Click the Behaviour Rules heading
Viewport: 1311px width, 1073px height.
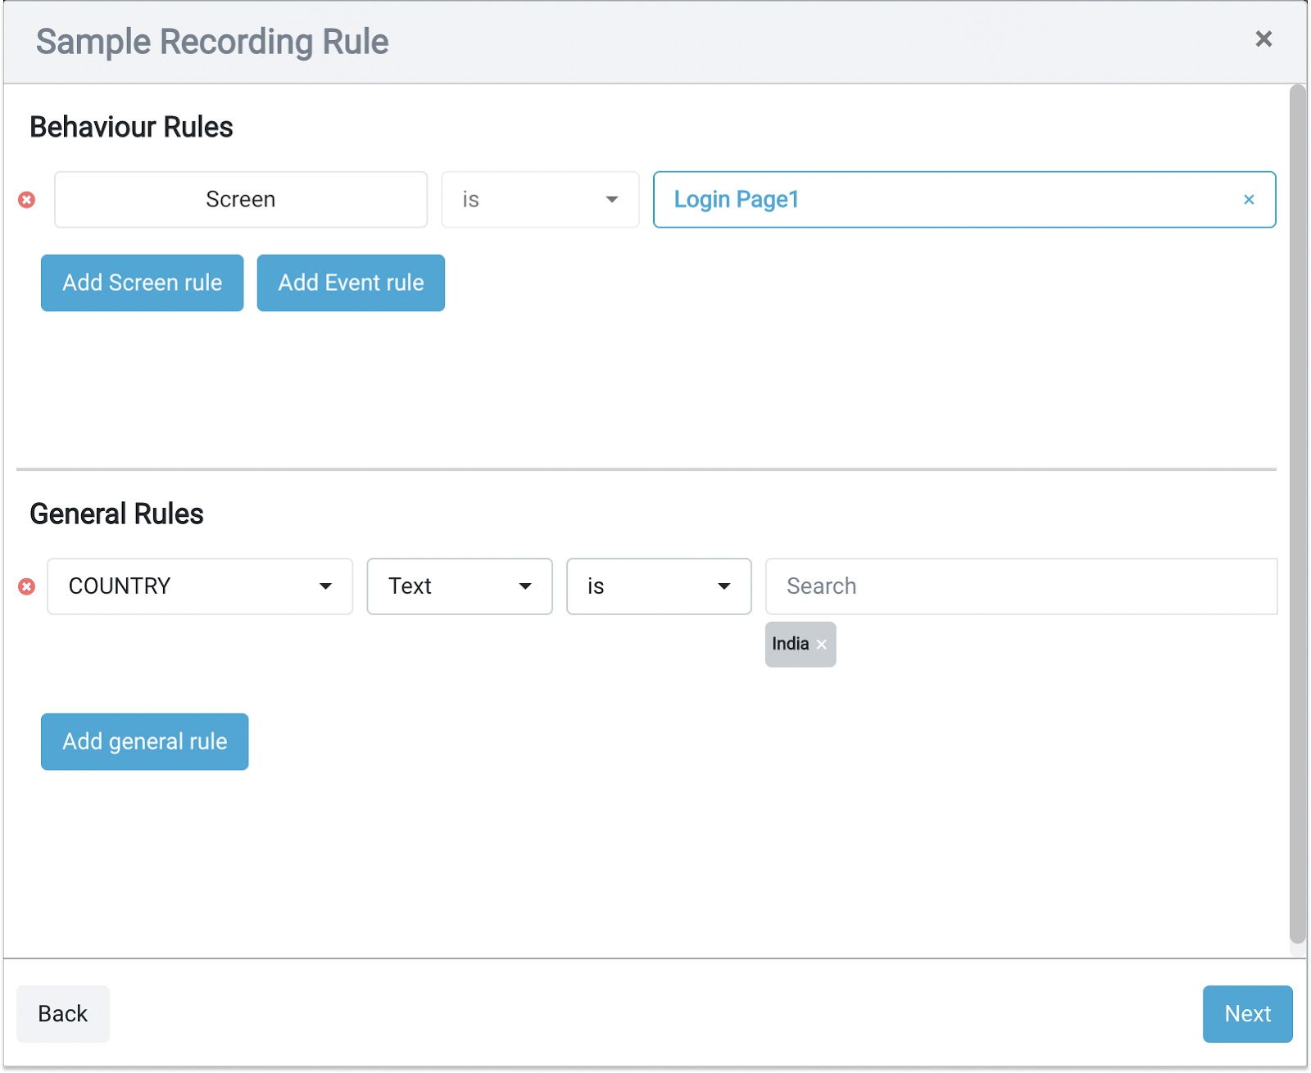click(x=131, y=128)
